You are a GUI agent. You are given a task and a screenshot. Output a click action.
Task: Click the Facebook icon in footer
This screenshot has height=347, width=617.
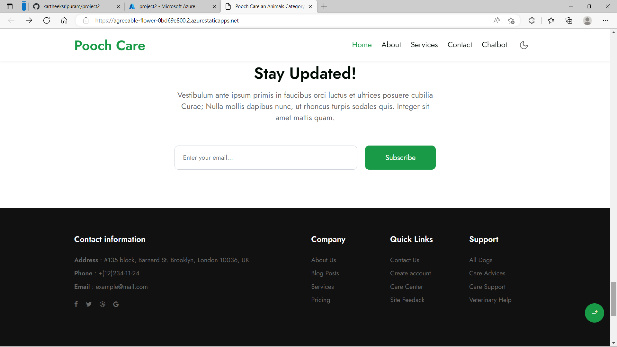pyautogui.click(x=76, y=304)
